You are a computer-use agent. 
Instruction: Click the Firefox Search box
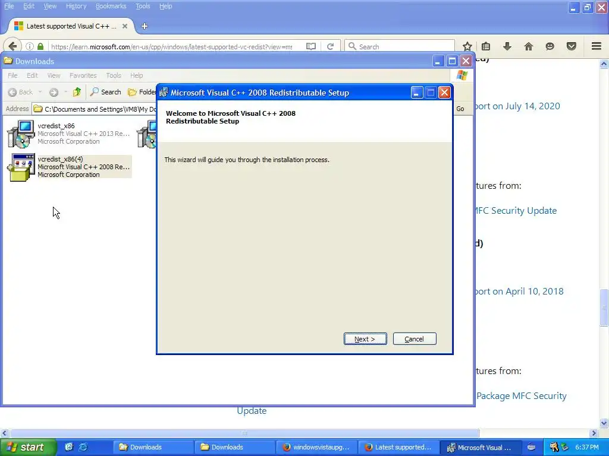pos(399,46)
